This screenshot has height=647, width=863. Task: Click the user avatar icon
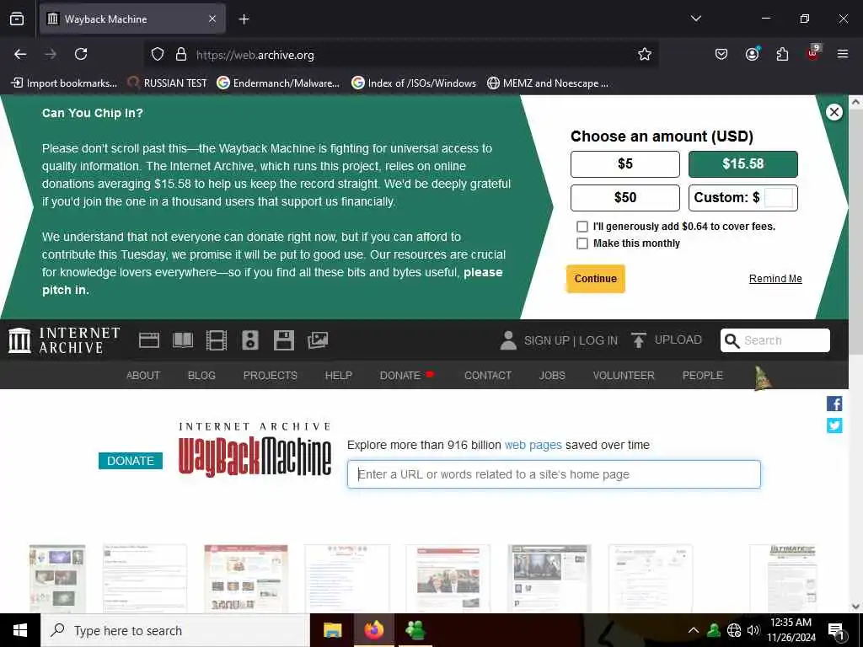508,340
